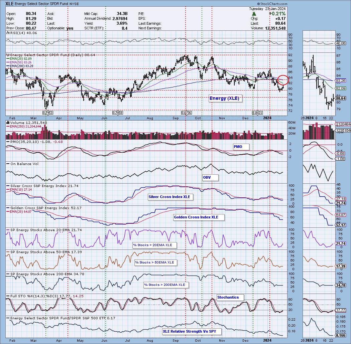Click the 17.39 tag in the 50-EMA panel
The height and width of the screenshot is (344, 351).
[x=341, y=266]
